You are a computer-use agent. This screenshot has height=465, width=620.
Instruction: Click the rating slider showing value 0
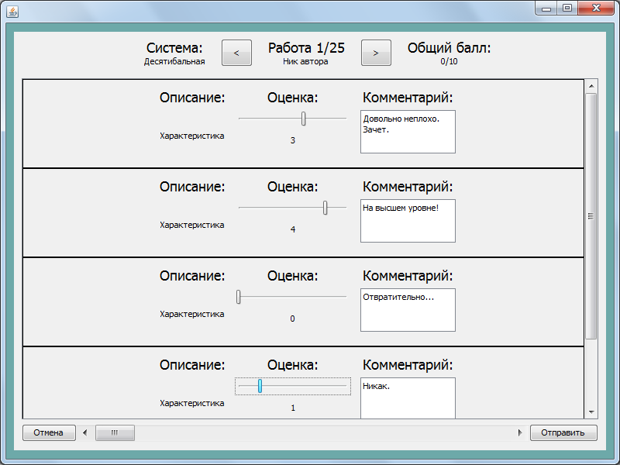pos(293,297)
